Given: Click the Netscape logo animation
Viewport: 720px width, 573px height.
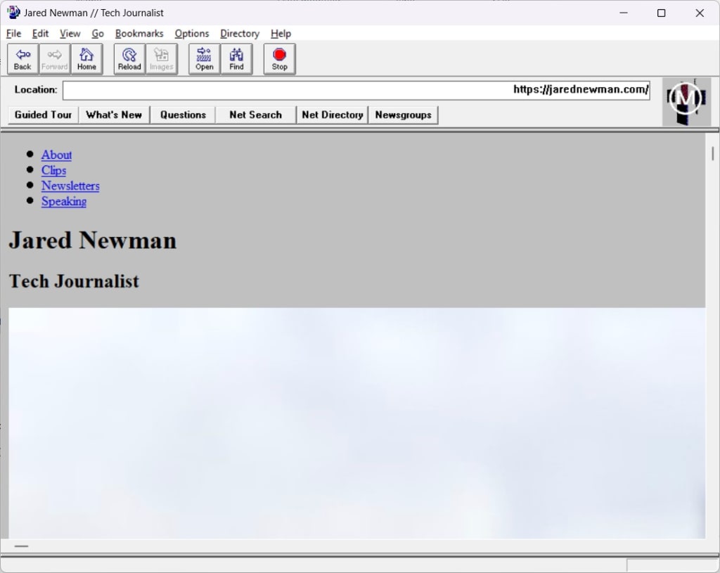Looking at the screenshot, I should pyautogui.click(x=686, y=101).
